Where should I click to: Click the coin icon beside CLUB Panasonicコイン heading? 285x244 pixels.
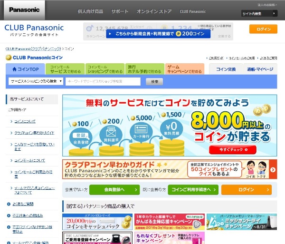[x=9, y=58]
